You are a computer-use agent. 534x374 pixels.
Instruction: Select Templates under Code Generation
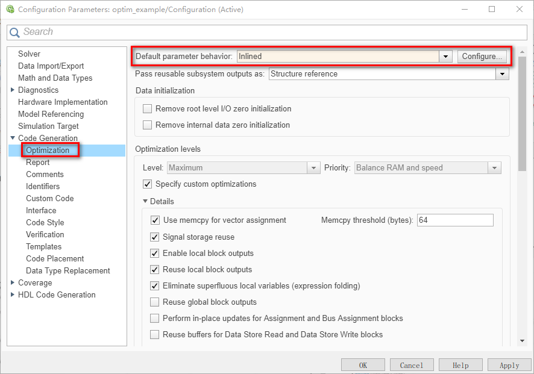[x=43, y=247]
